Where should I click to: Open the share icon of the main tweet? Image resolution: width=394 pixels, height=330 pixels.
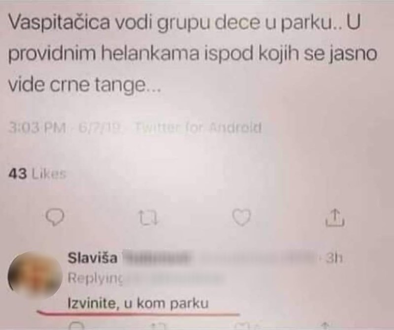point(335,218)
